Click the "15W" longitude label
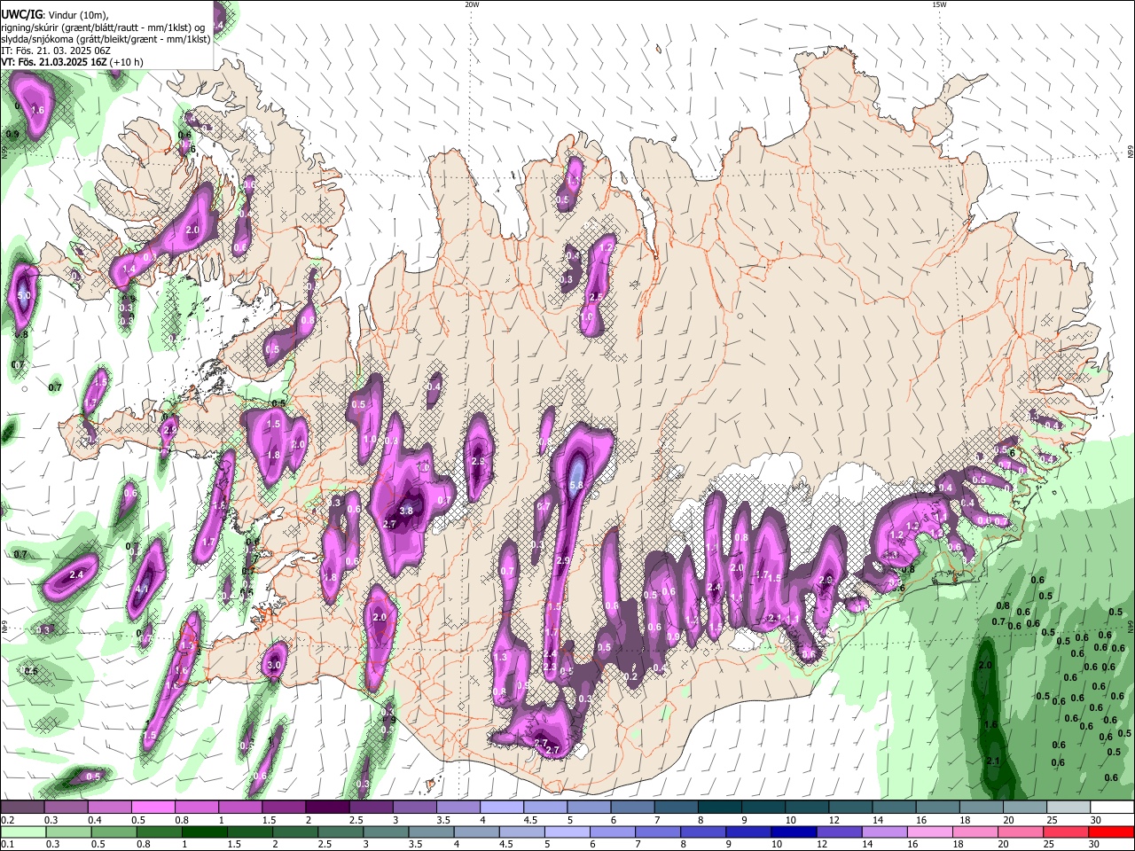This screenshot has width=1135, height=851. 938,4
